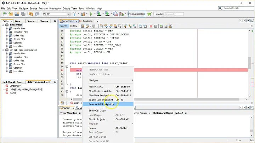The height and width of the screenshot is (143, 255).
Task: Switch editor to History view
Action: (74, 26)
